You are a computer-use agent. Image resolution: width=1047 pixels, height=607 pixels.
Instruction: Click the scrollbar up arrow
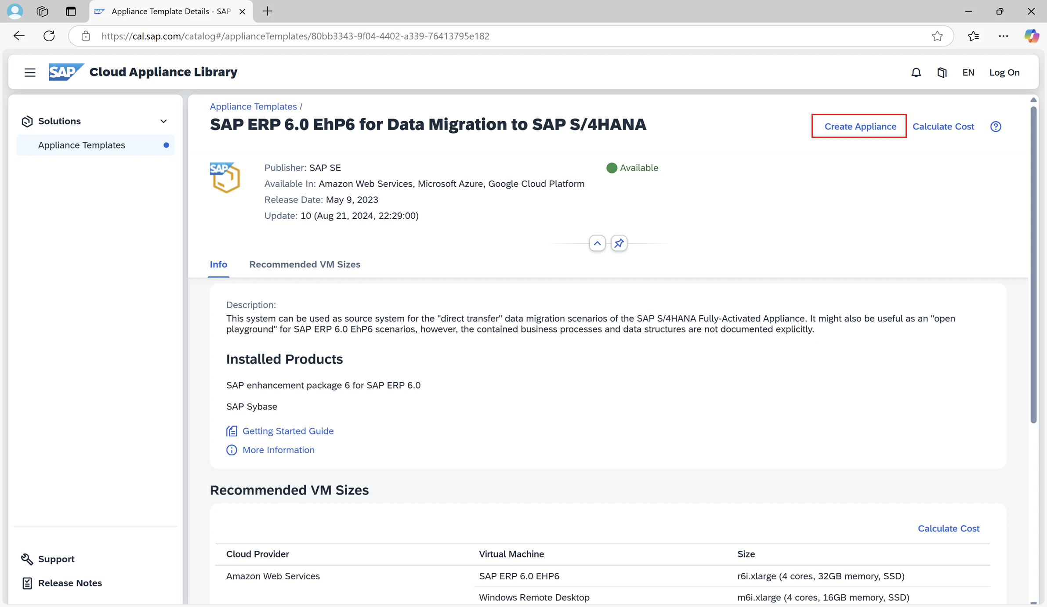tap(1033, 100)
